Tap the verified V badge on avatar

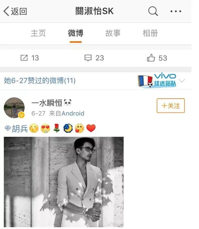21,115
